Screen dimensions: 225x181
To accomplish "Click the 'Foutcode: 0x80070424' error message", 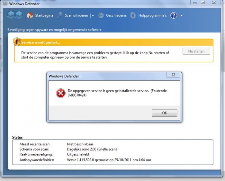I will [x=118, y=93].
